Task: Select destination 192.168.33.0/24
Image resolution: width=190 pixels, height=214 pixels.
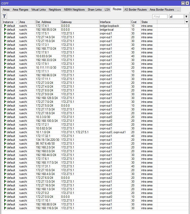Action: [46, 60]
